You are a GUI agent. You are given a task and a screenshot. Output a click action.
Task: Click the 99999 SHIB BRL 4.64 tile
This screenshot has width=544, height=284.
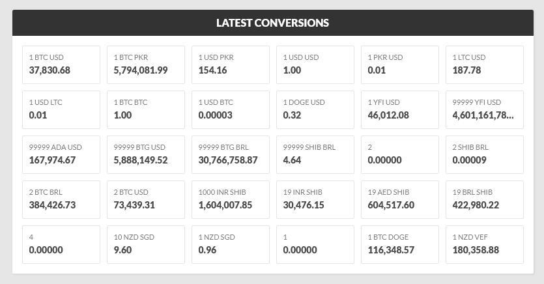click(x=315, y=154)
